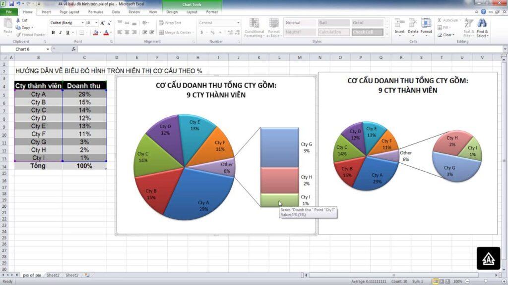The width and height of the screenshot is (508, 285).
Task: Open the Chart Tools Design tab
Action: point(172,12)
